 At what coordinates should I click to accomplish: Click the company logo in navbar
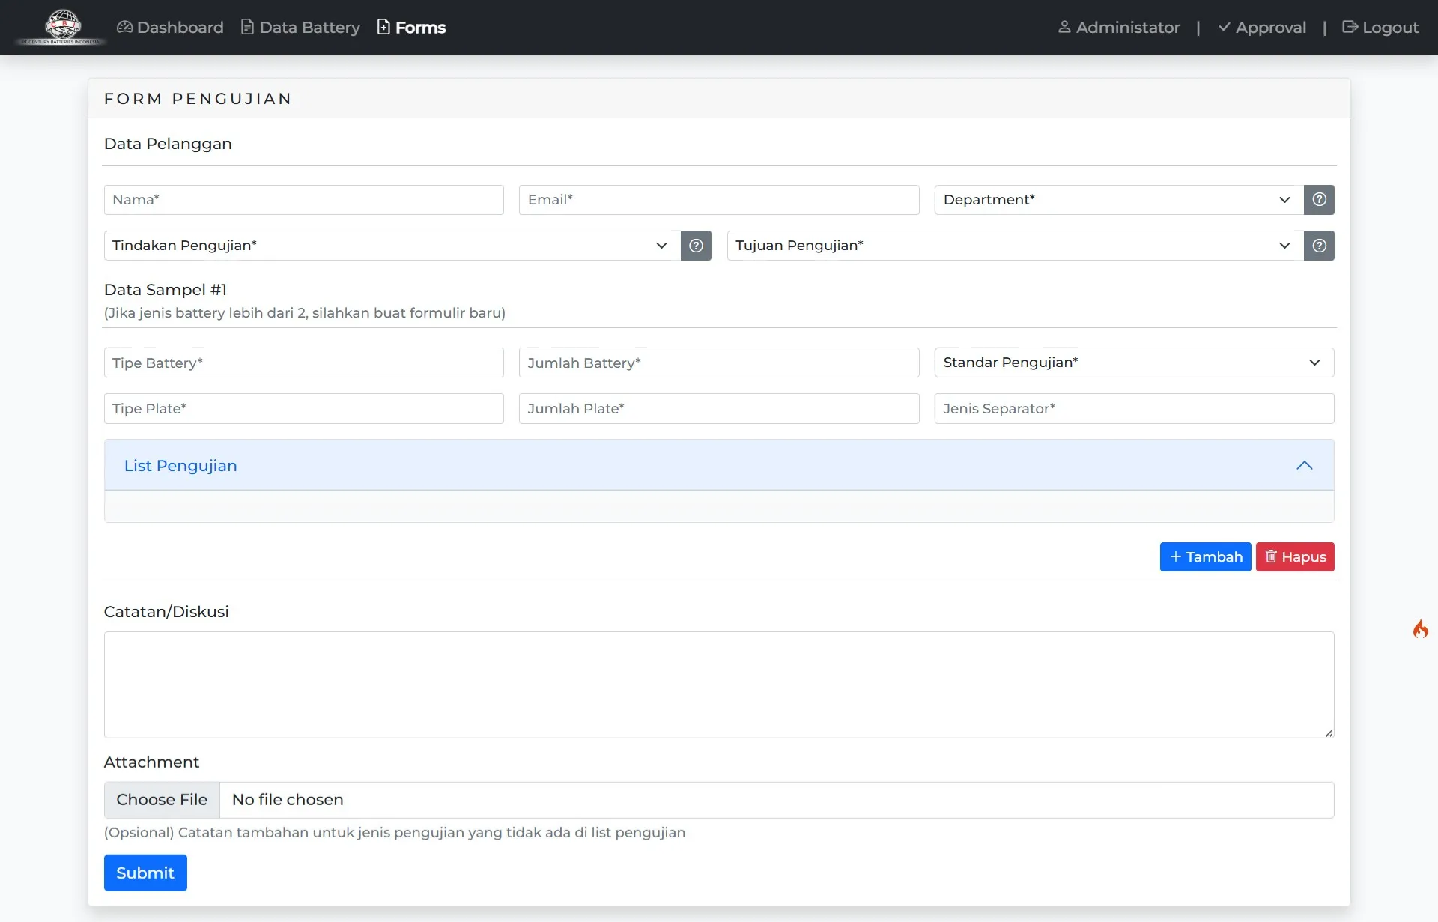(x=62, y=27)
